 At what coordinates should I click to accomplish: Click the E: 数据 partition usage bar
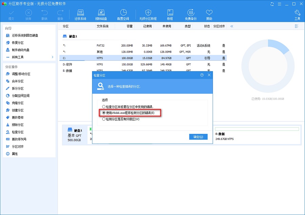[x=257, y=129]
